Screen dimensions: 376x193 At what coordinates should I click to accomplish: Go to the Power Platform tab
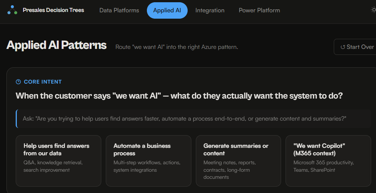click(x=259, y=10)
